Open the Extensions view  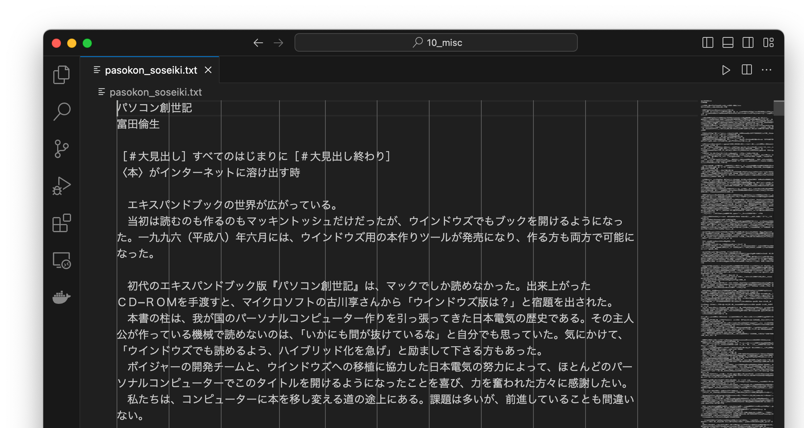pos(61,223)
